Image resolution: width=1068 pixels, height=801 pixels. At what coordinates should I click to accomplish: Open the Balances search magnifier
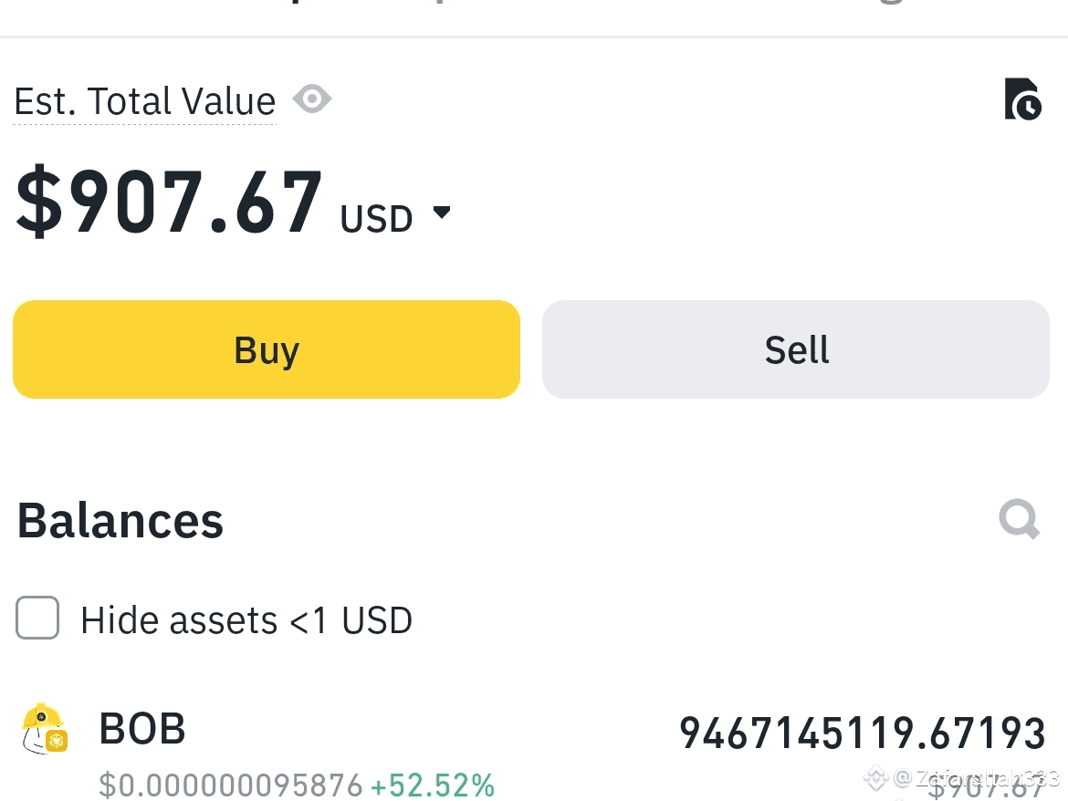pyautogui.click(x=1019, y=519)
